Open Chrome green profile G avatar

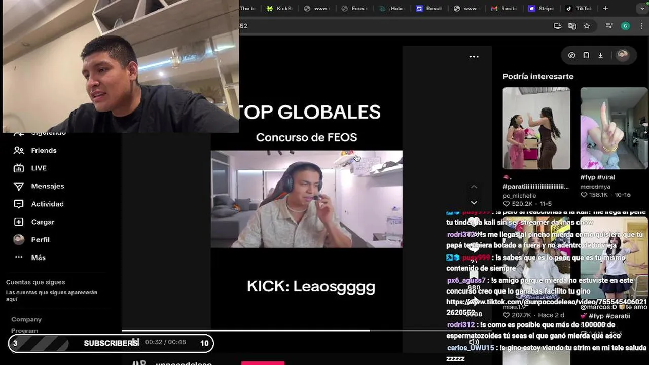pyautogui.click(x=625, y=26)
